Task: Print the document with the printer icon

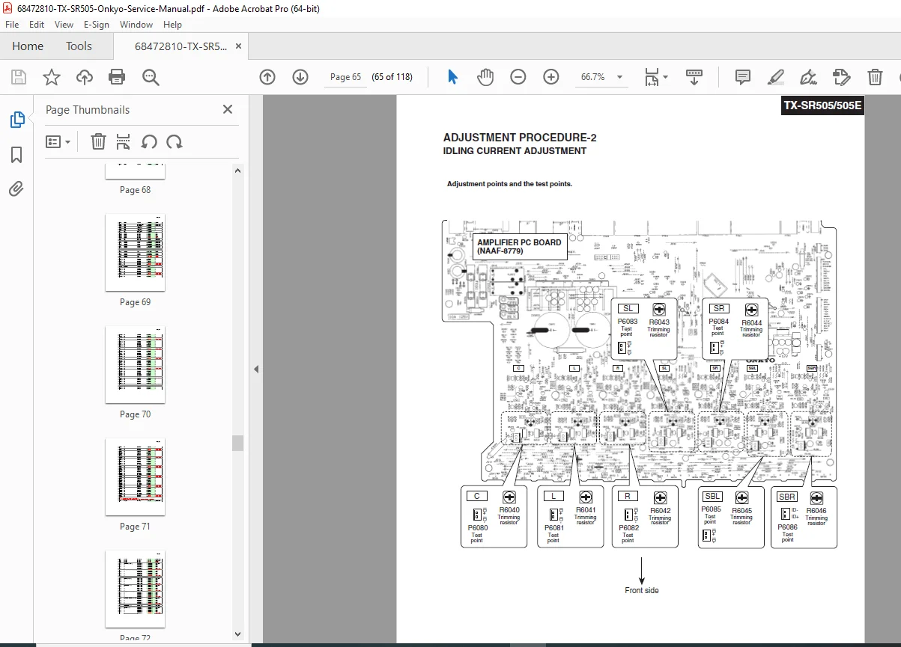Action: (x=117, y=77)
